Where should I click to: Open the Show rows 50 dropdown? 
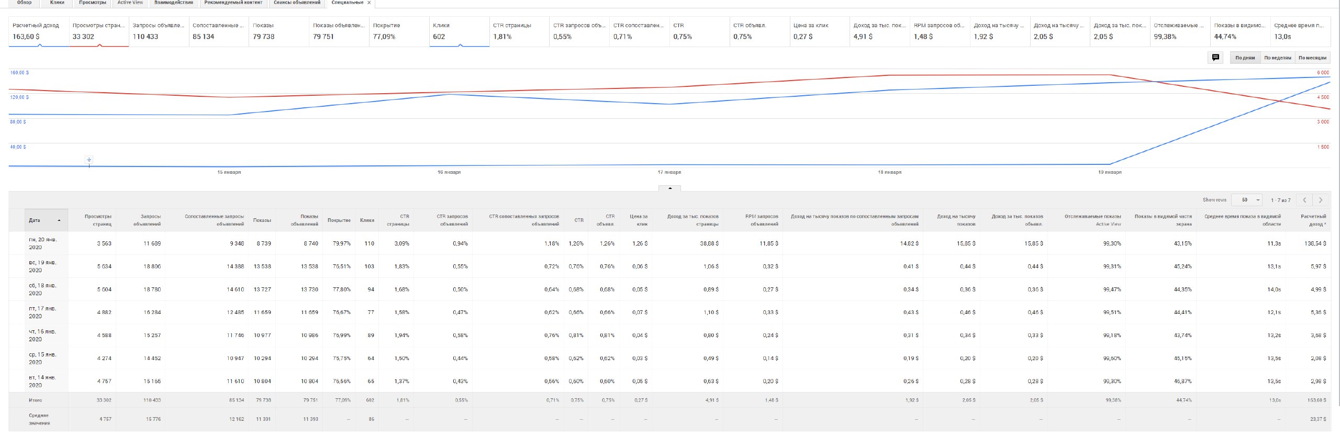click(x=1247, y=200)
